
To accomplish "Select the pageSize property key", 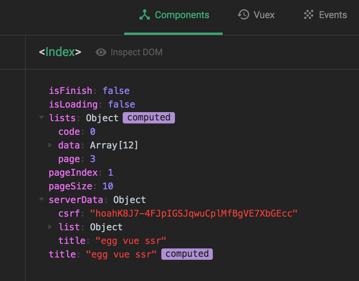I will click(70, 186).
